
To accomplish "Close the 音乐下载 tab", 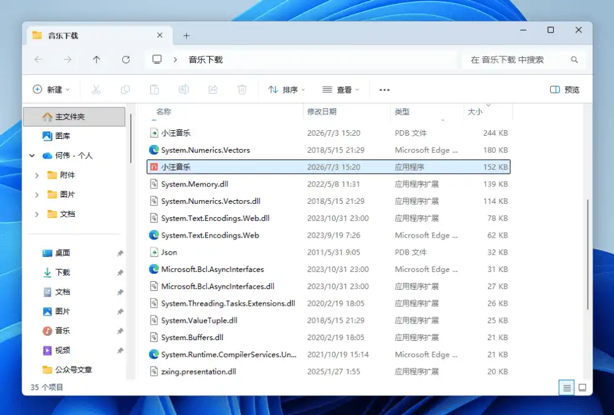I will pyautogui.click(x=160, y=35).
